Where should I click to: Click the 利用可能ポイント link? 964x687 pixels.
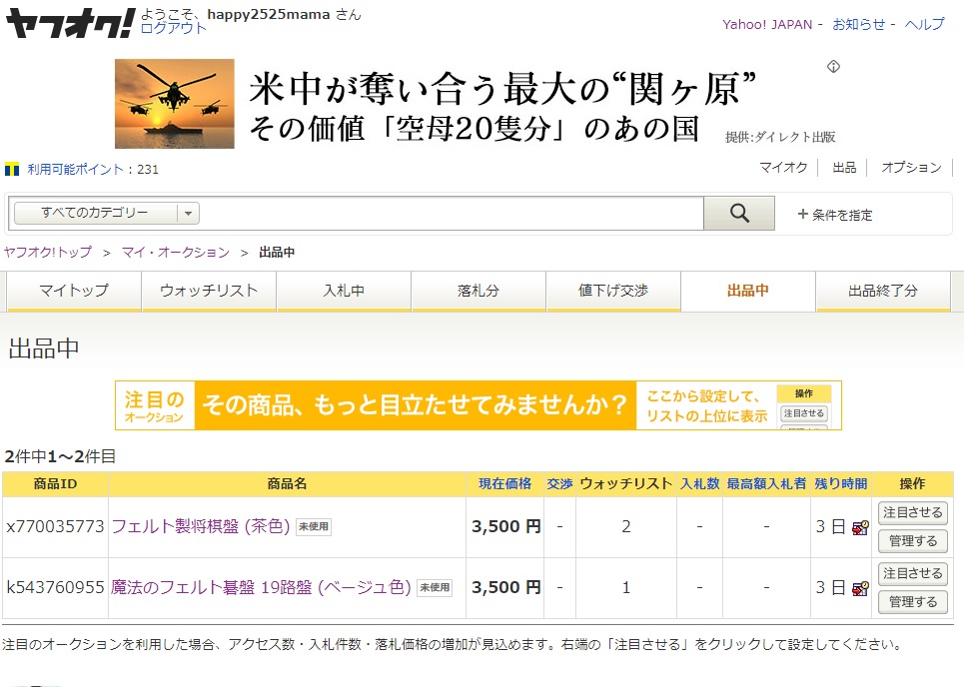click(x=76, y=169)
